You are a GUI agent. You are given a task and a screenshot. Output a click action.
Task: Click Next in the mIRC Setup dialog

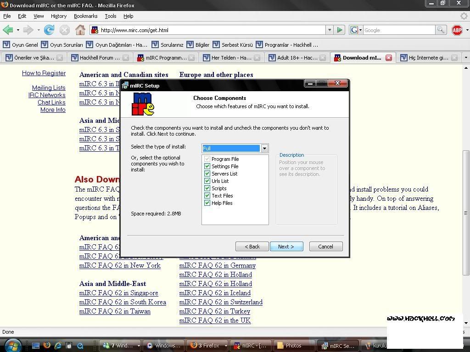tap(286, 246)
